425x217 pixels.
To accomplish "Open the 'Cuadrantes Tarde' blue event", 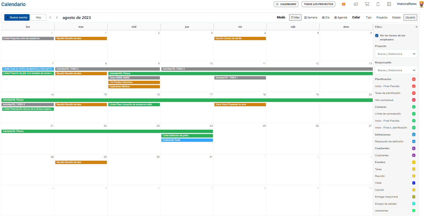I will [x=187, y=140].
